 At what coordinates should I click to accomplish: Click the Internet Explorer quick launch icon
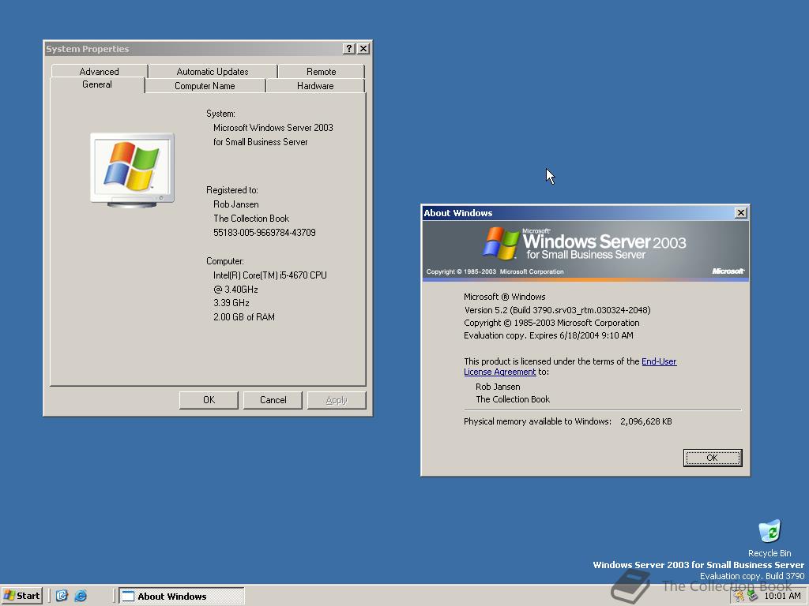point(81,596)
